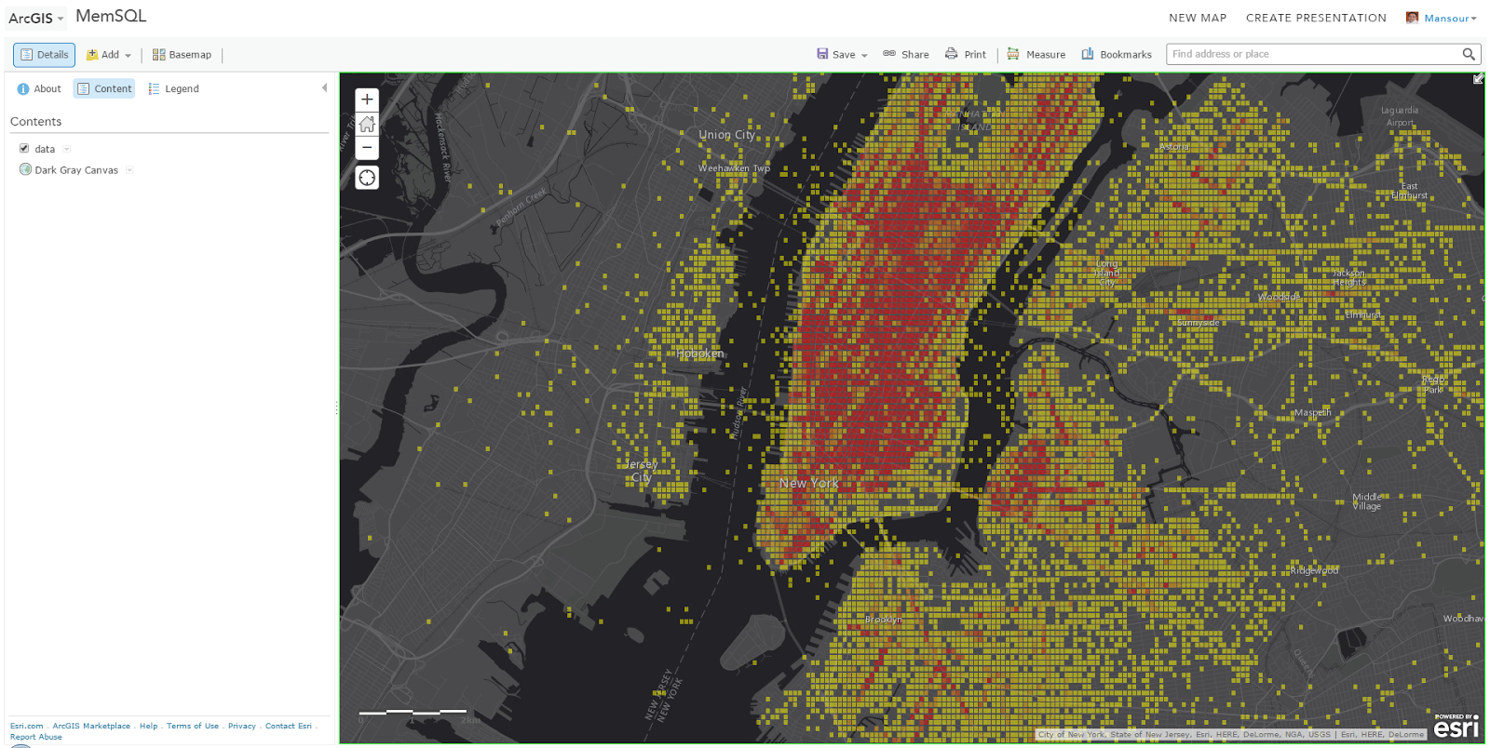Screen dimensions: 1490x748
Task: Click the Esri logo on the map
Action: coord(1456,727)
